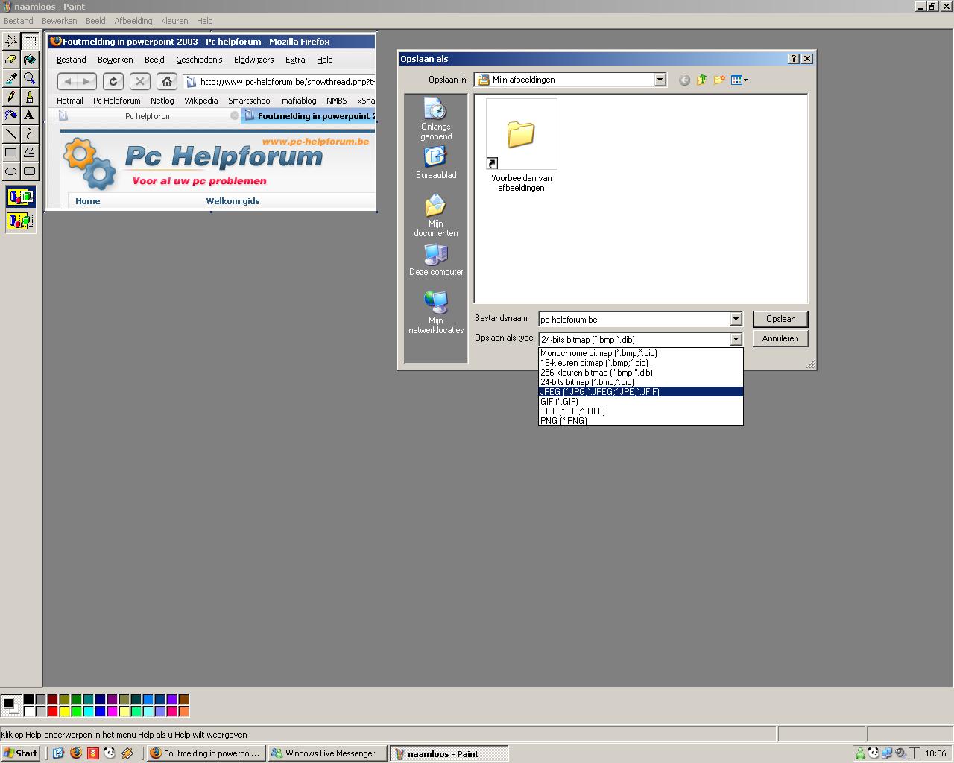Enable transparent selection mode option
Screen dimensions: 954x763
[x=20, y=221]
